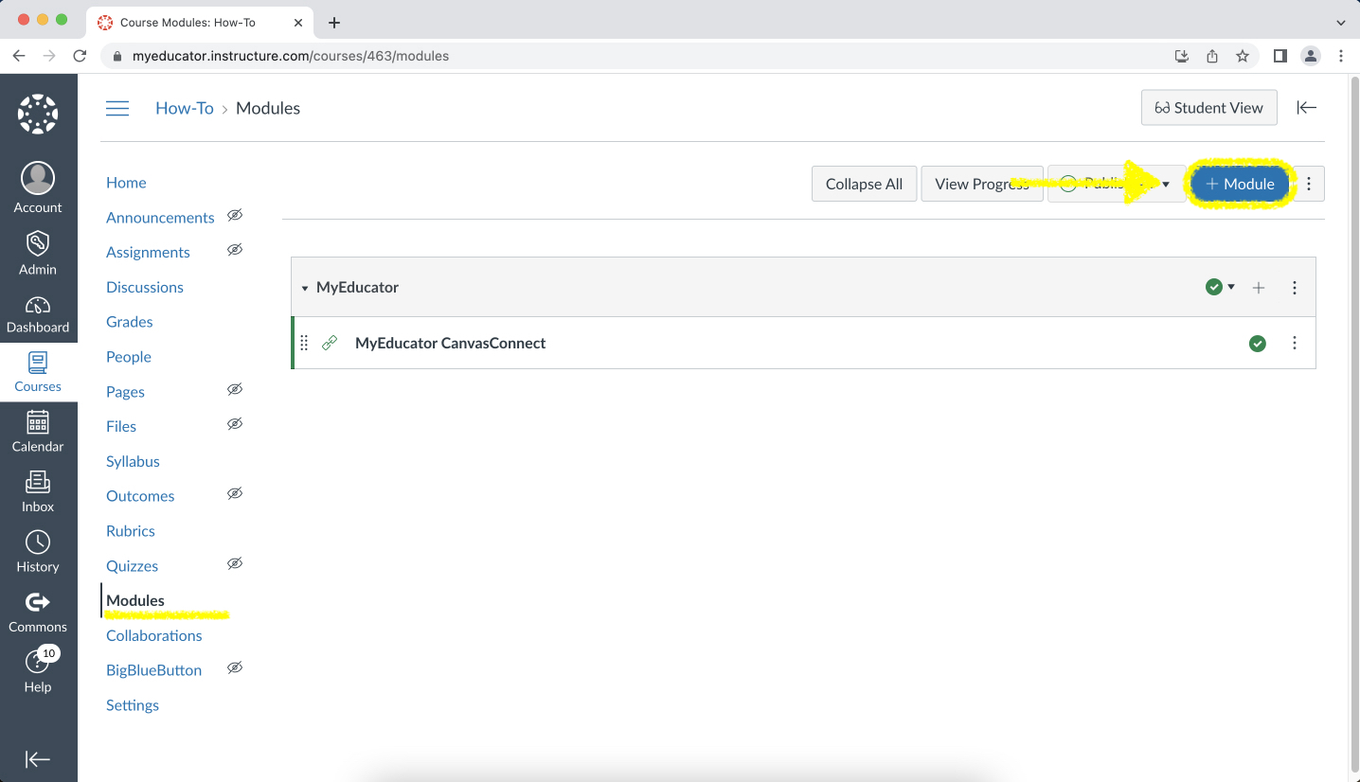Toggle the course navigation hamburger menu
Screen dimensions: 1360x782
point(117,108)
